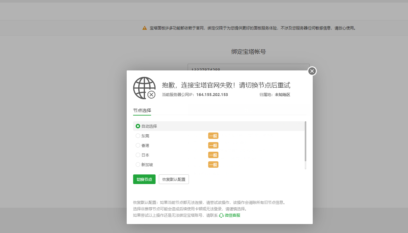408x233 pixels.
Task: Click the WeChat support headset icon
Action: pyautogui.click(x=221, y=215)
